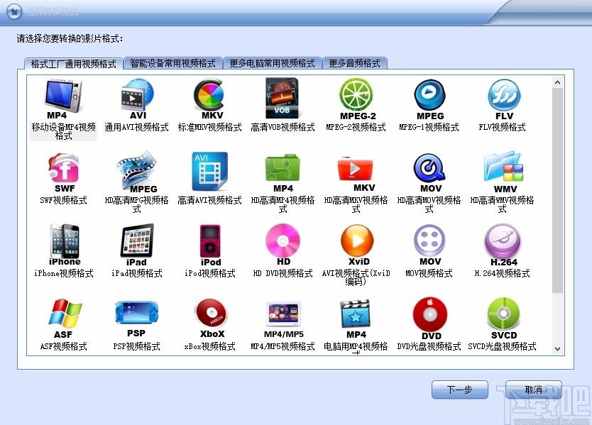Screen dimensions: 592x425
Task: Open the 格式工厂通用视频格式 tab
Action: [x=74, y=64]
